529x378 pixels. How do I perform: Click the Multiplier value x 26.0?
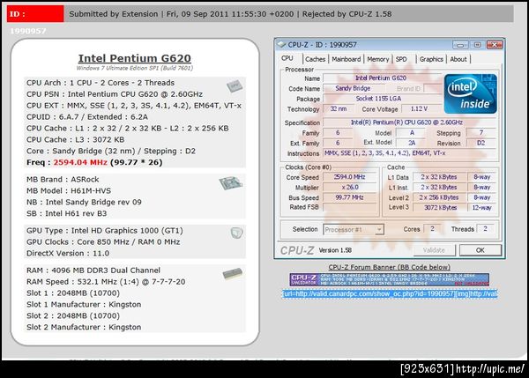pyautogui.click(x=349, y=187)
